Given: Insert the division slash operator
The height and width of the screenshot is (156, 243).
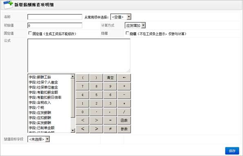Looking at the screenshot, I should coord(124,112).
